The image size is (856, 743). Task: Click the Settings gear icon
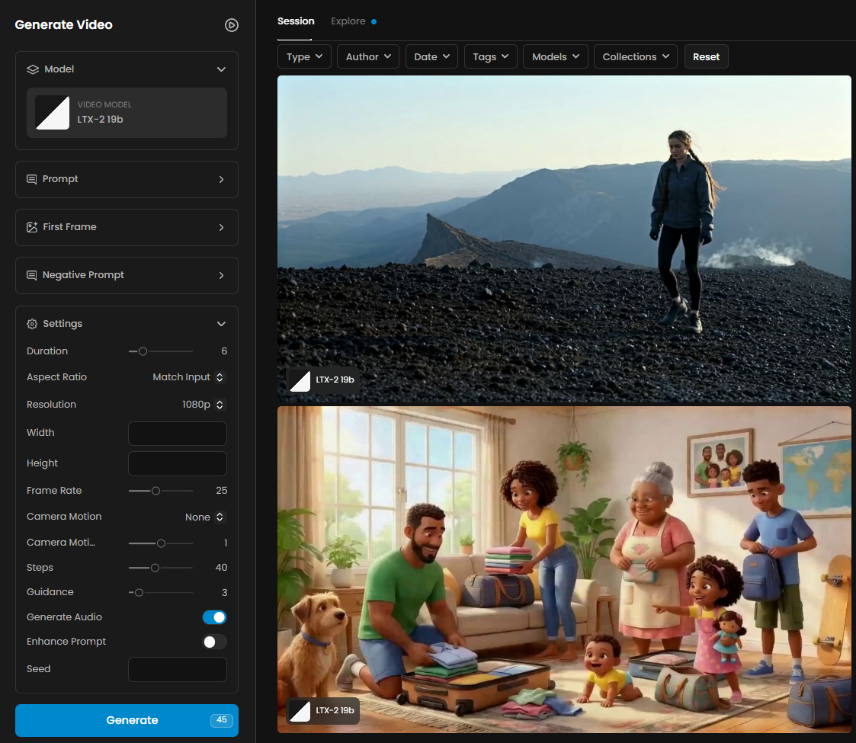(32, 324)
